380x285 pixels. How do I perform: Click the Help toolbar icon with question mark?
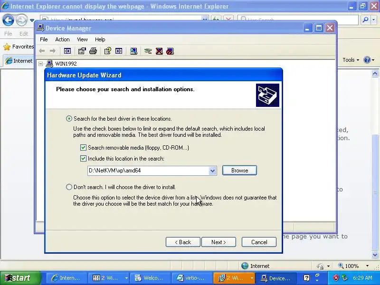pyautogui.click(x=108, y=51)
